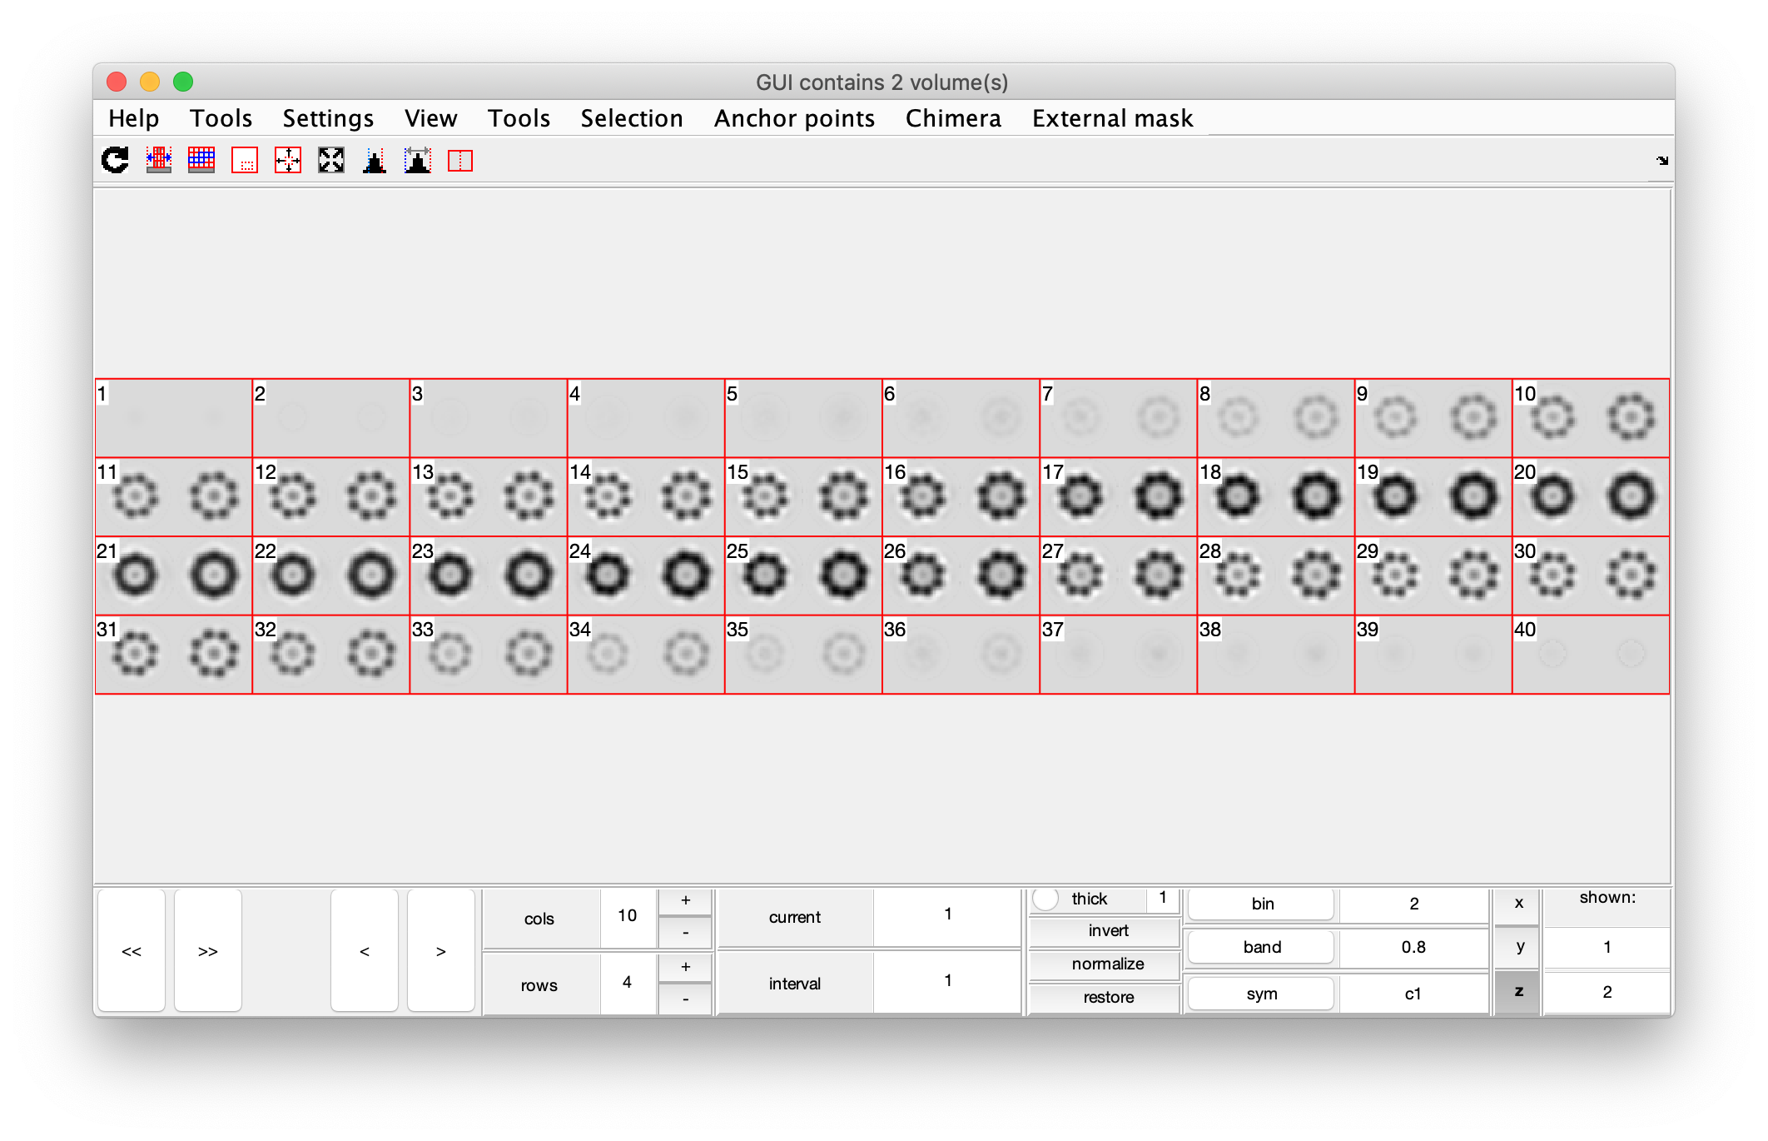This screenshot has width=1768, height=1141.
Task: Select slice thumbnail 25
Action: click(x=803, y=575)
